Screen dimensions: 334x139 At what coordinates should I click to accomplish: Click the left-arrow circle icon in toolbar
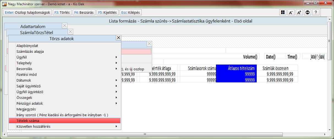tap(307, 12)
